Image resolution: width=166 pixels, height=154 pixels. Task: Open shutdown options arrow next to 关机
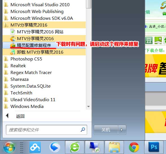(122, 130)
